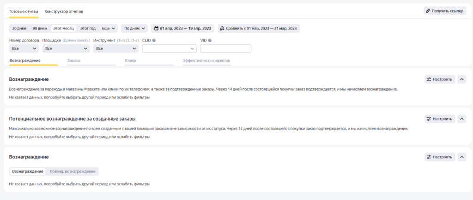This screenshot has height=200, width=473.
Task: Open Настроить for Потенциальное вознаграждение за созданные заказы
Action: (440, 119)
